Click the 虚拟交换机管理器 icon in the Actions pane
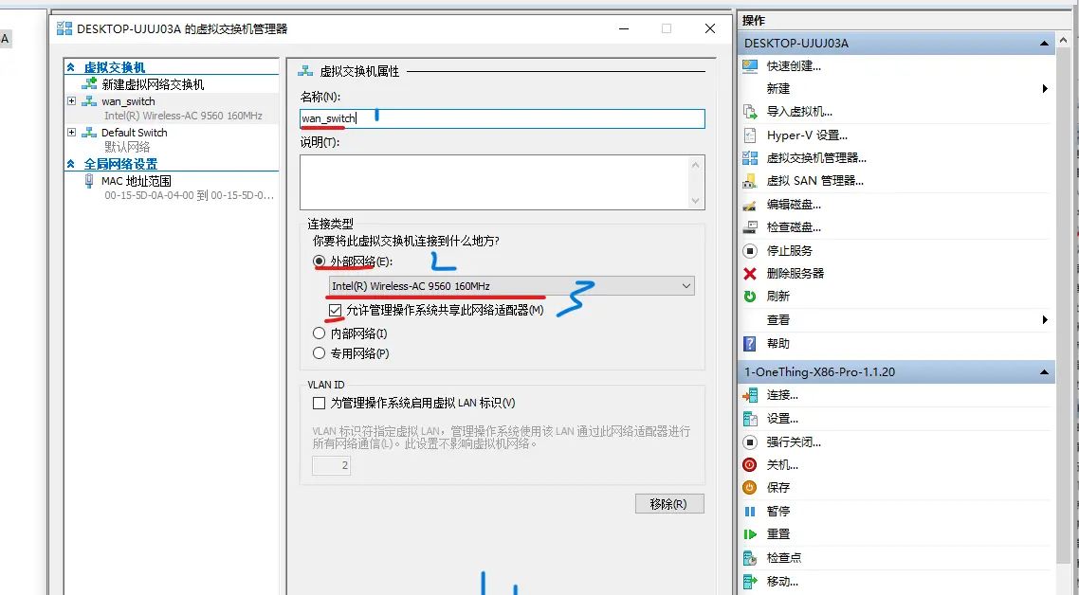1079x595 pixels. 750,158
